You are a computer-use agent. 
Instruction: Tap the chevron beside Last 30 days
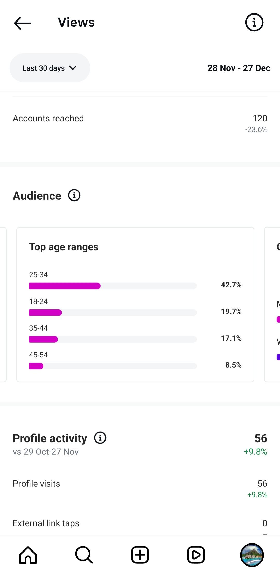pos(73,68)
